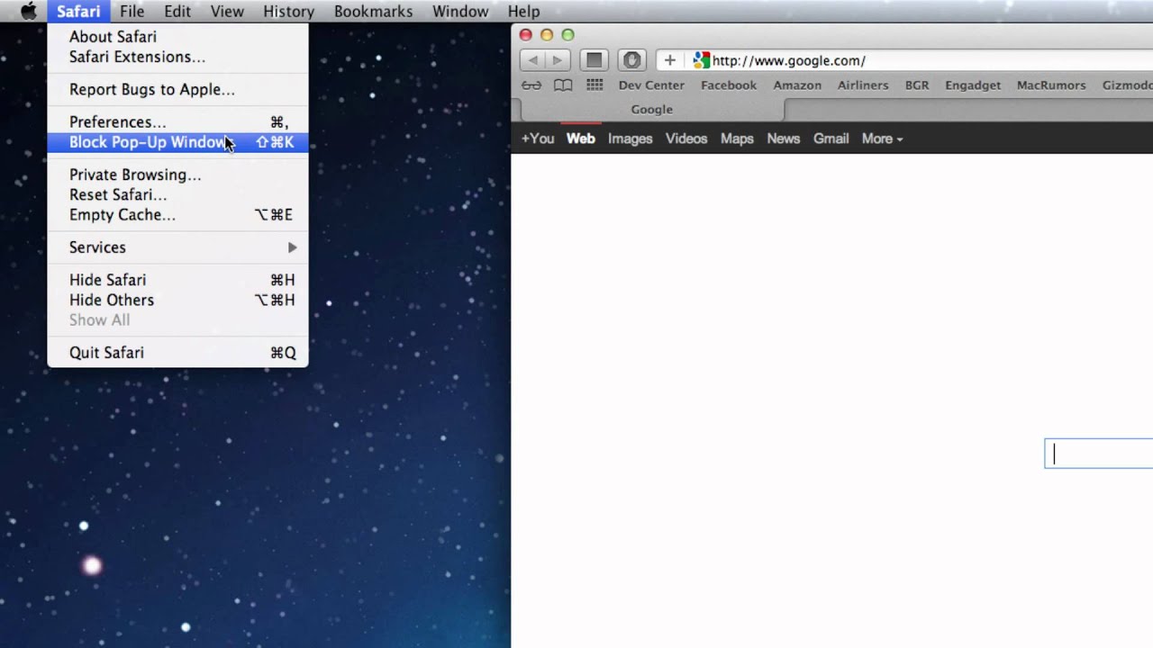Choose Hide Safari

pos(177,280)
